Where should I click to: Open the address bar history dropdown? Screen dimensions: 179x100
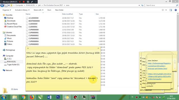[139, 5]
